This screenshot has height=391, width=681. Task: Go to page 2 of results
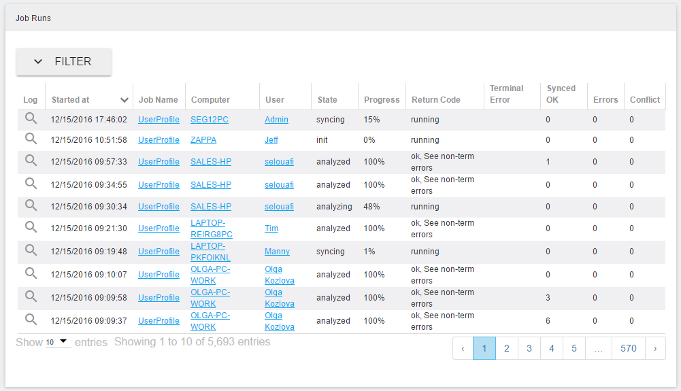pyautogui.click(x=507, y=348)
